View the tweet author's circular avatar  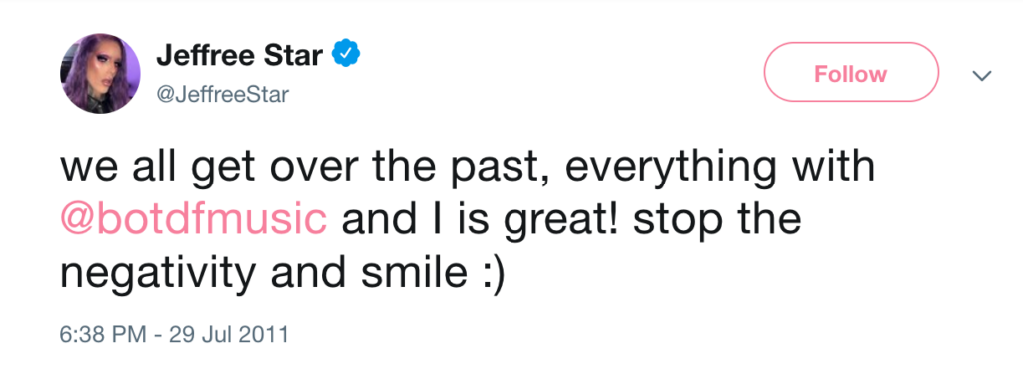(101, 74)
